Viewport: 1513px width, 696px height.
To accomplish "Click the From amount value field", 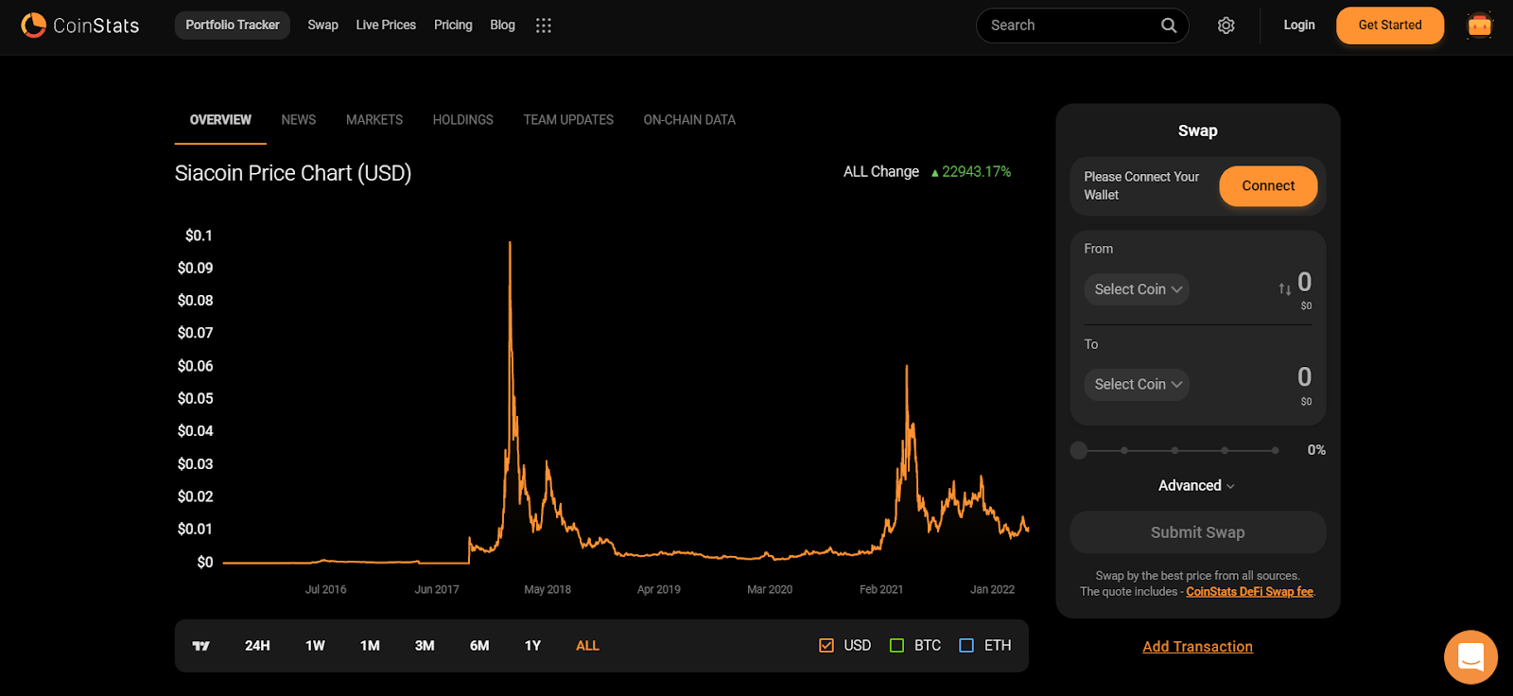I will (1305, 282).
